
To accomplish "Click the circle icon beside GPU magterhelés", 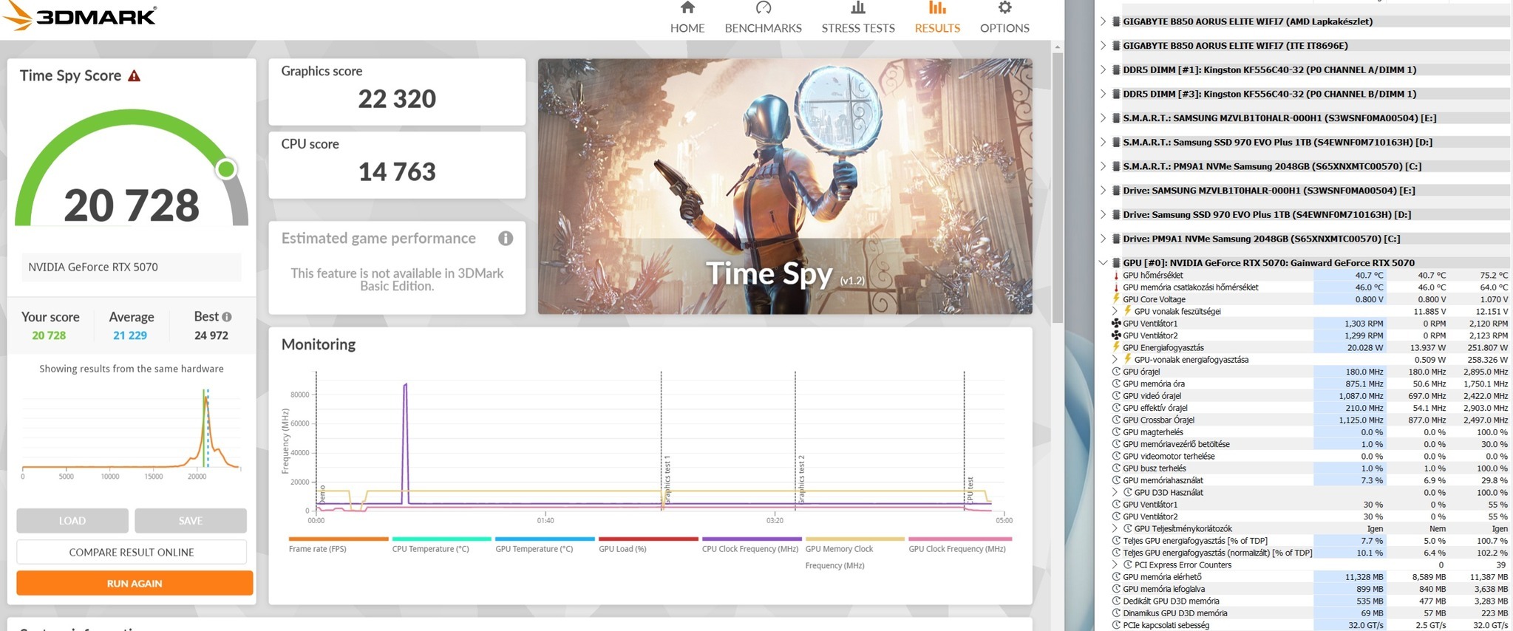I will coord(1116,432).
